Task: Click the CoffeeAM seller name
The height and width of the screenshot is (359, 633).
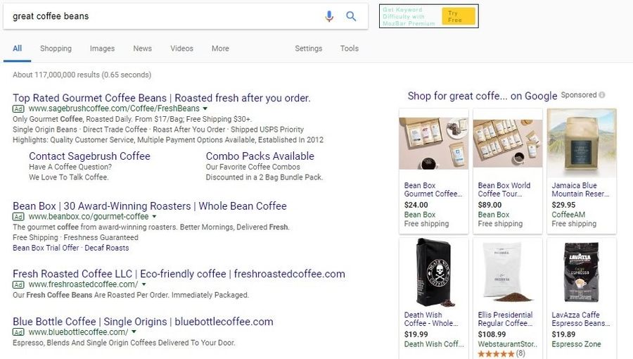Action: click(568, 215)
